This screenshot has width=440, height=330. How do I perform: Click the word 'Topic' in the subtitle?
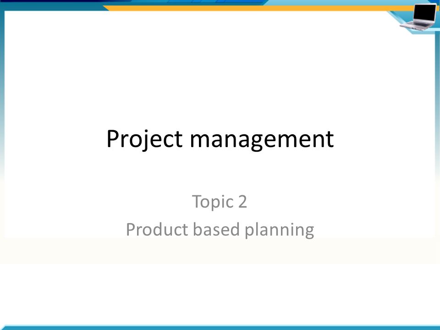[213, 202]
